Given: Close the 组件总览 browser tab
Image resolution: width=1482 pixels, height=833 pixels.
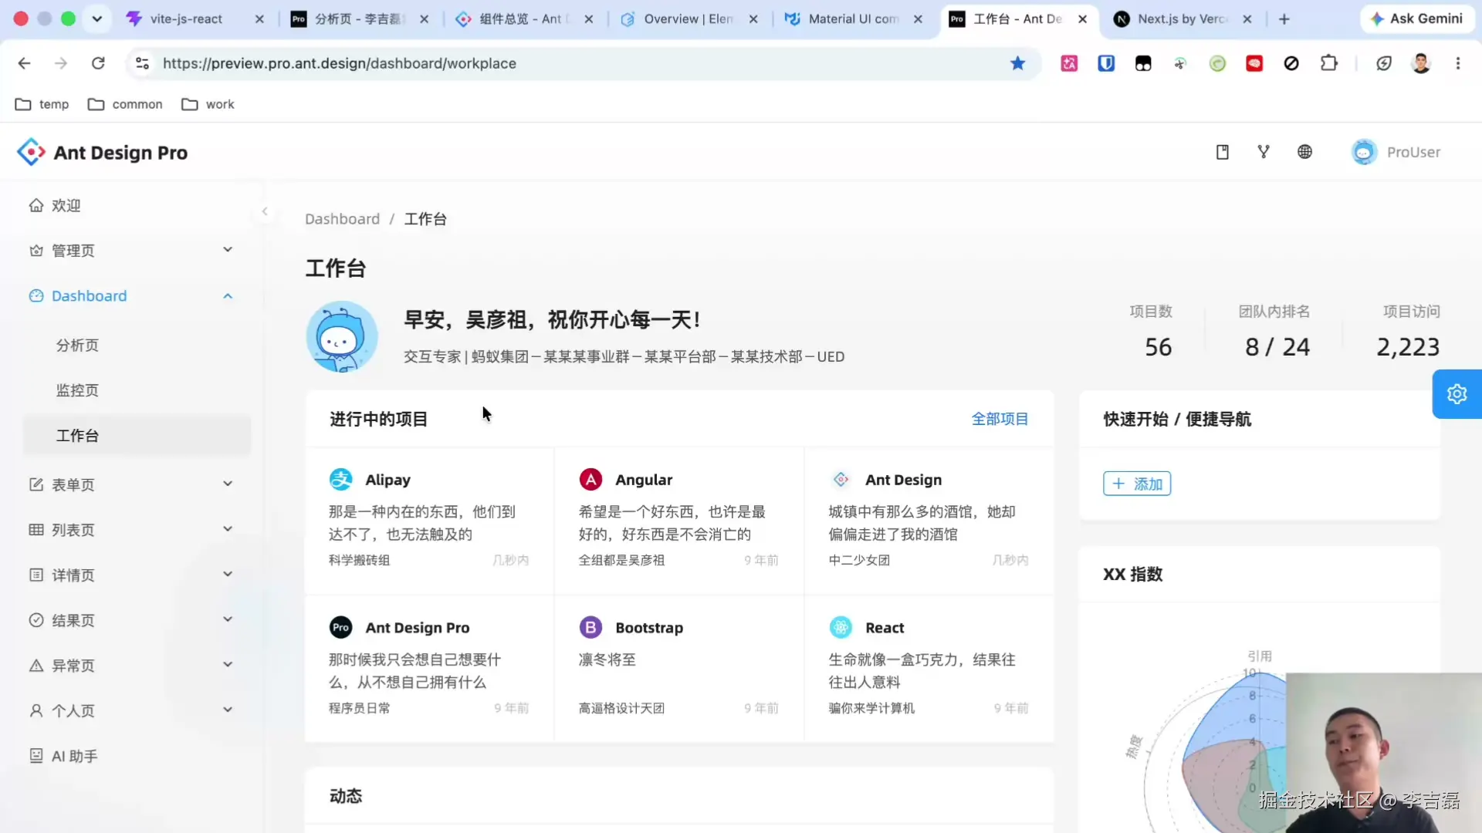Looking at the screenshot, I should 589,19.
